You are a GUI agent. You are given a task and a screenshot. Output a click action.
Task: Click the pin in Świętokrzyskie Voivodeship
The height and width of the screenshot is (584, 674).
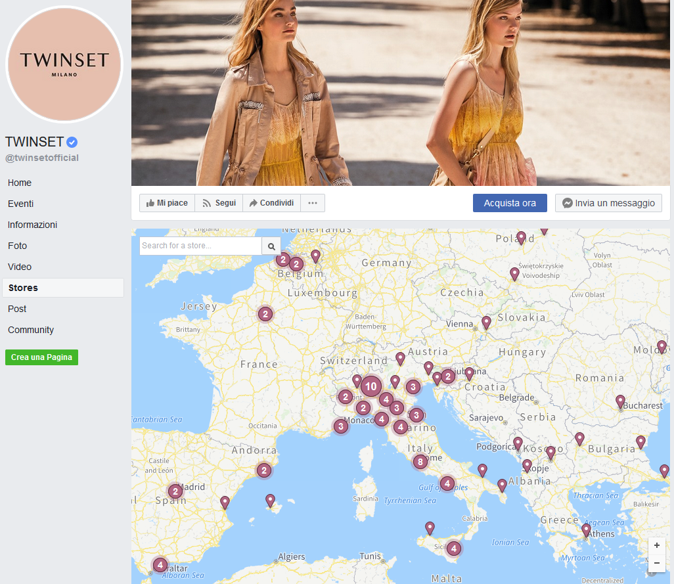(514, 274)
